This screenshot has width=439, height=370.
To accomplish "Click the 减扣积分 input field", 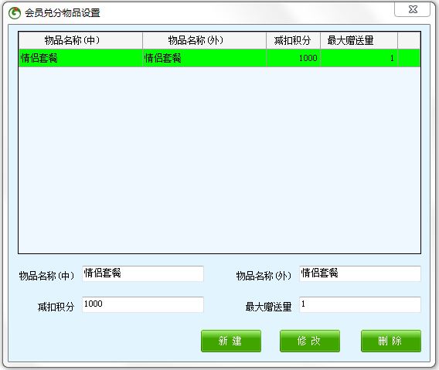I will click(143, 304).
